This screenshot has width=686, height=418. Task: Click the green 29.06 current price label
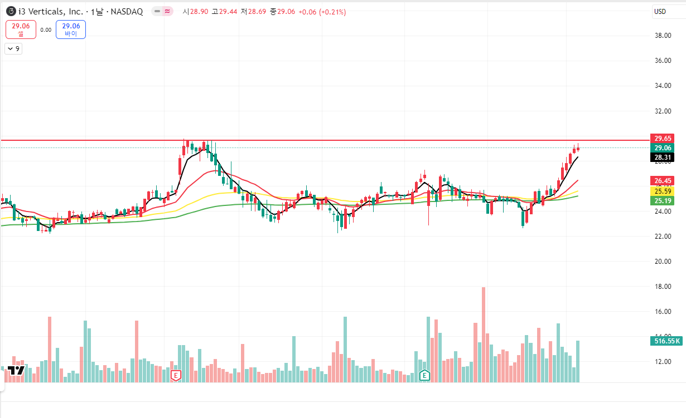(x=663, y=147)
